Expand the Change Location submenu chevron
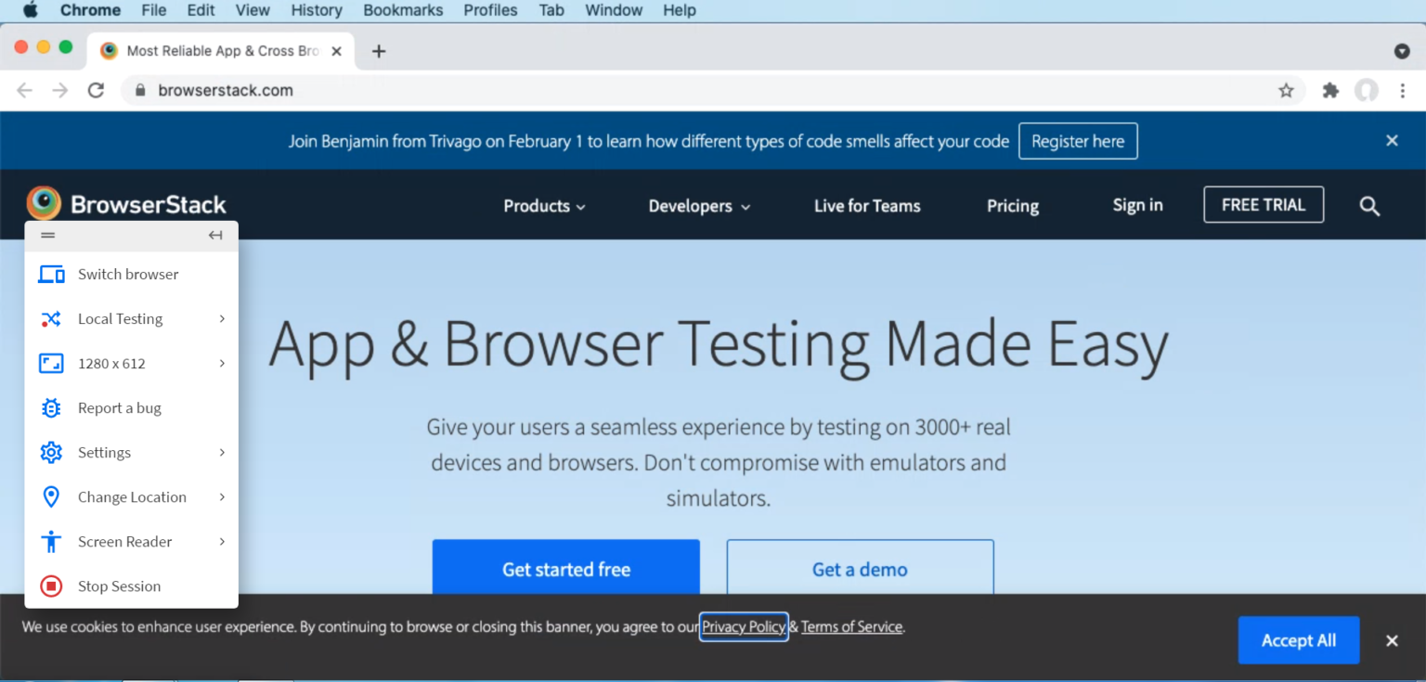 [223, 496]
